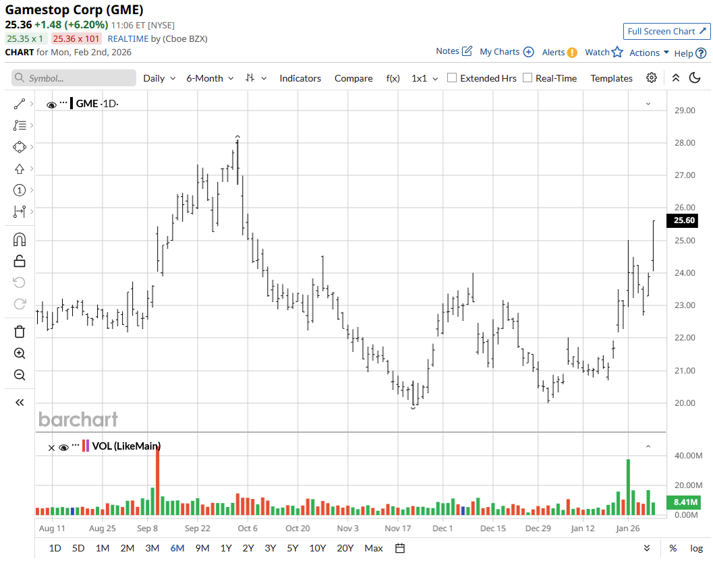
Task: Enable the Extended Hrs checkbox
Action: point(451,78)
